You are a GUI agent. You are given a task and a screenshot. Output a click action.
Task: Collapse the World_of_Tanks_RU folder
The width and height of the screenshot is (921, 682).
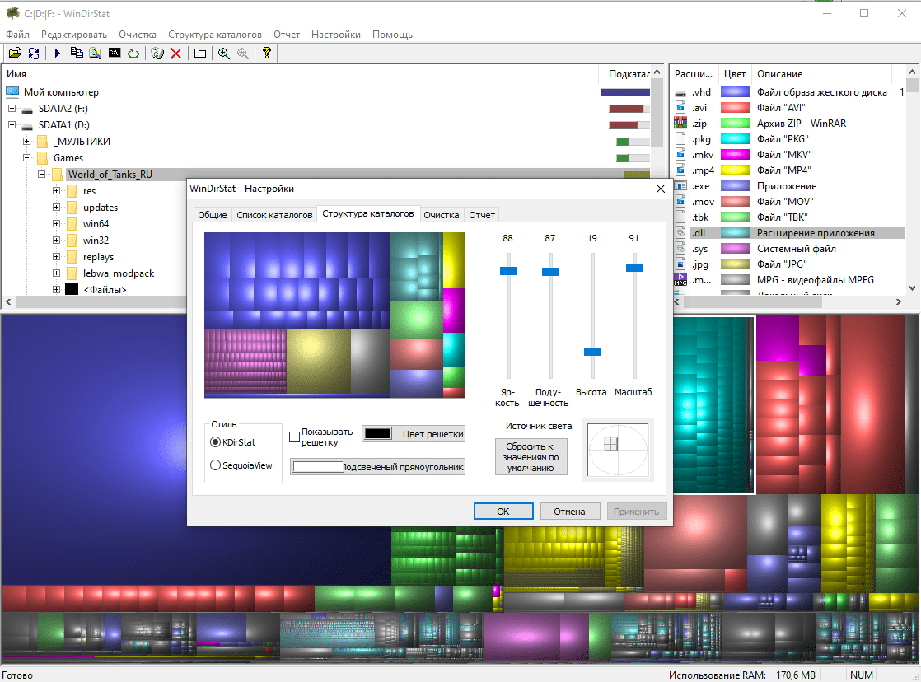41,175
